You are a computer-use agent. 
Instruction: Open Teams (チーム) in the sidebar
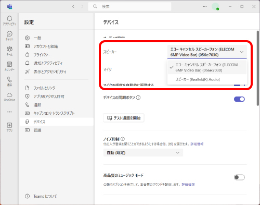pos(9,51)
